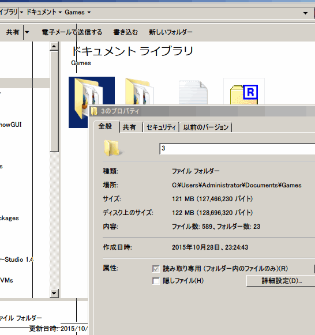
Task: Expand the address bar history dropdown
Action: pyautogui.click(x=305, y=13)
